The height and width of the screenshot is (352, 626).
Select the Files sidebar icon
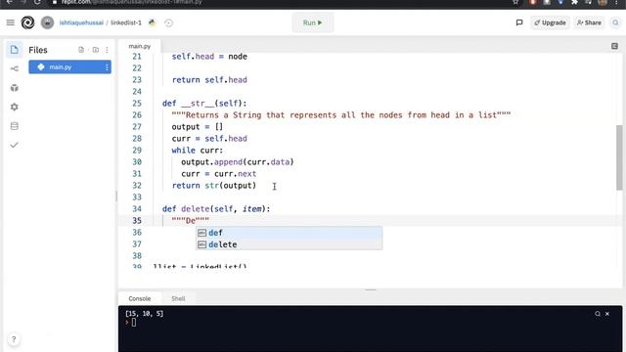[15, 50]
